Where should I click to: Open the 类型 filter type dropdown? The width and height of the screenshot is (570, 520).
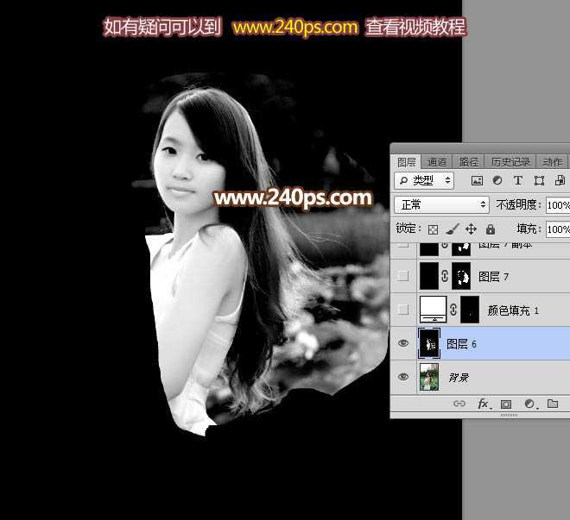[424, 181]
